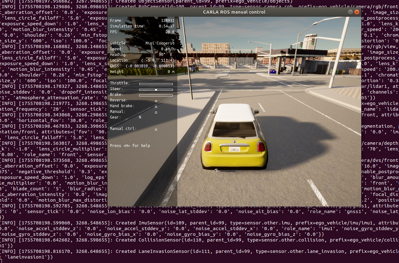
Task: Click the GNSS value "(-0.001010, -0.000053)"
Action: pos(150,66)
